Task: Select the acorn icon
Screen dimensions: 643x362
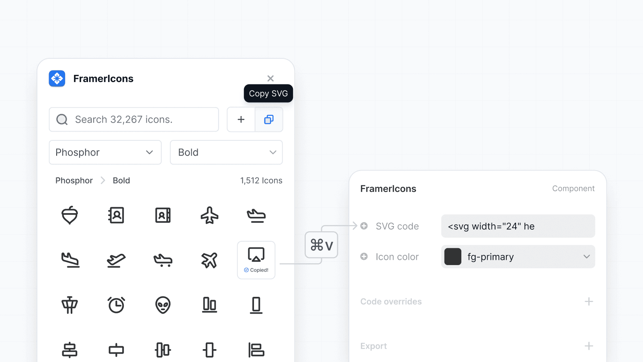Action: point(70,215)
